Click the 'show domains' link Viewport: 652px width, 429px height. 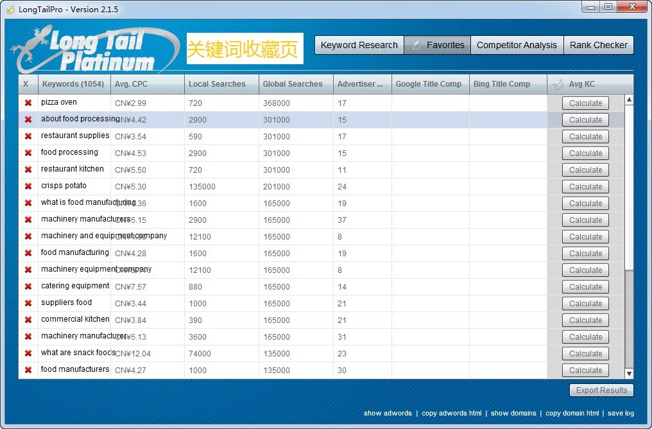point(513,413)
